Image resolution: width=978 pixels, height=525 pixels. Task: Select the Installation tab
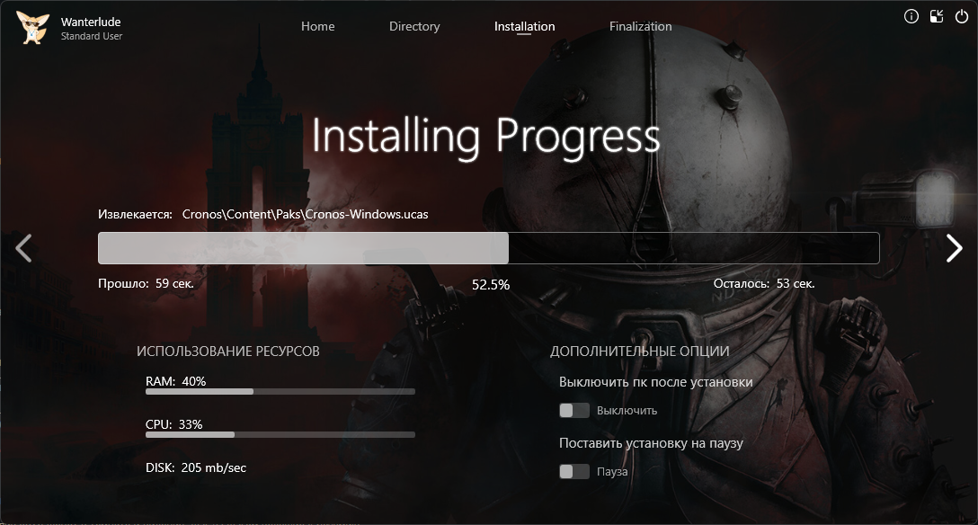(x=524, y=26)
